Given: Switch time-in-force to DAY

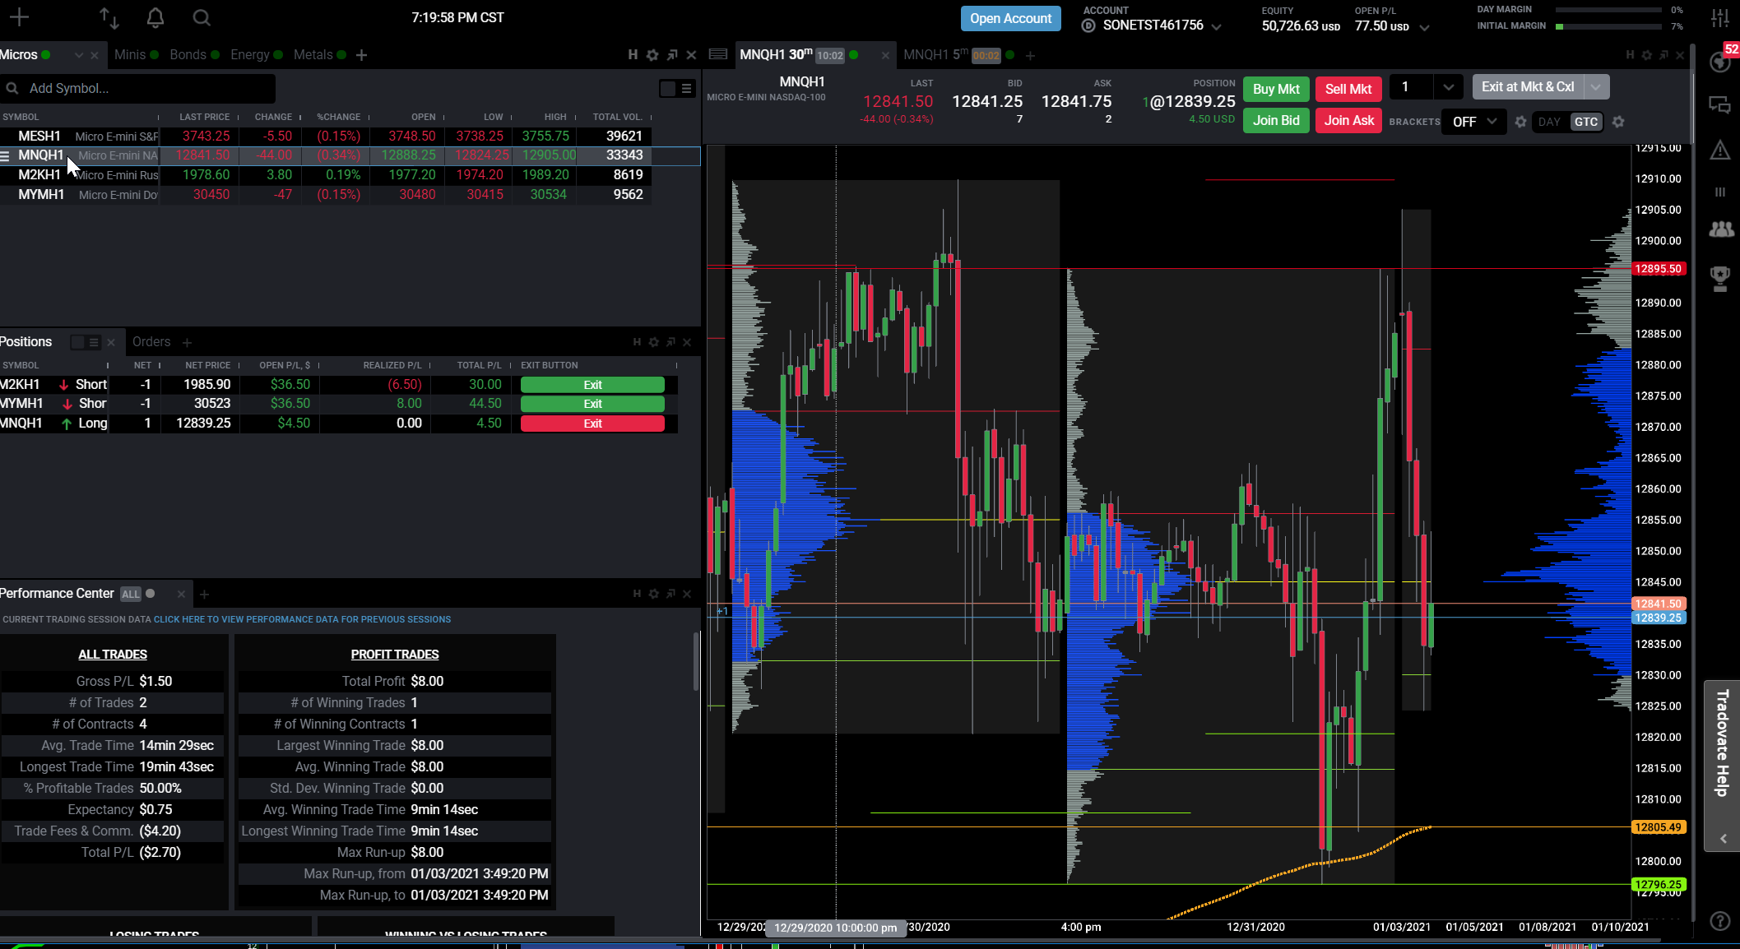Looking at the screenshot, I should [1549, 122].
